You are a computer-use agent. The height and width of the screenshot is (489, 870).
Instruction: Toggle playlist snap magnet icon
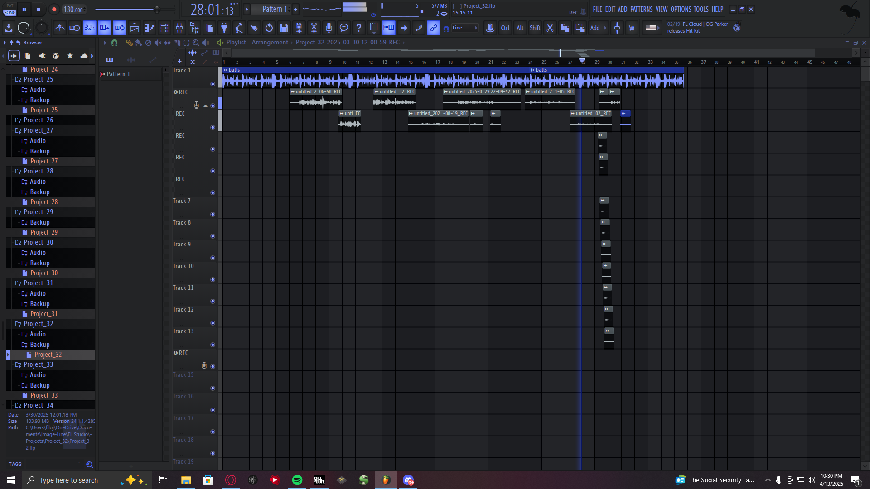[114, 43]
